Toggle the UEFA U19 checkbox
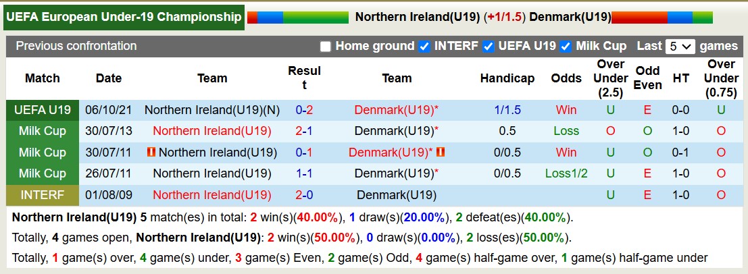 tap(489, 47)
